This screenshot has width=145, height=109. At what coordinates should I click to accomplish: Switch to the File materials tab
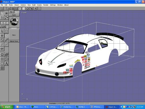tap(11, 12)
